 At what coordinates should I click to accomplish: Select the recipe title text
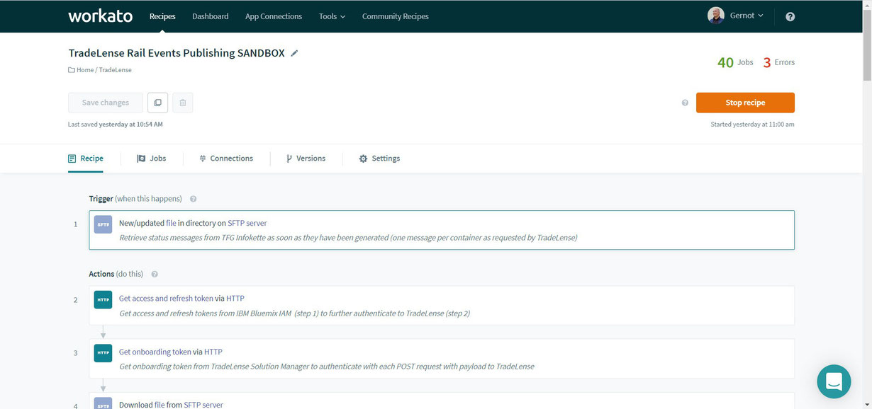[x=177, y=53]
